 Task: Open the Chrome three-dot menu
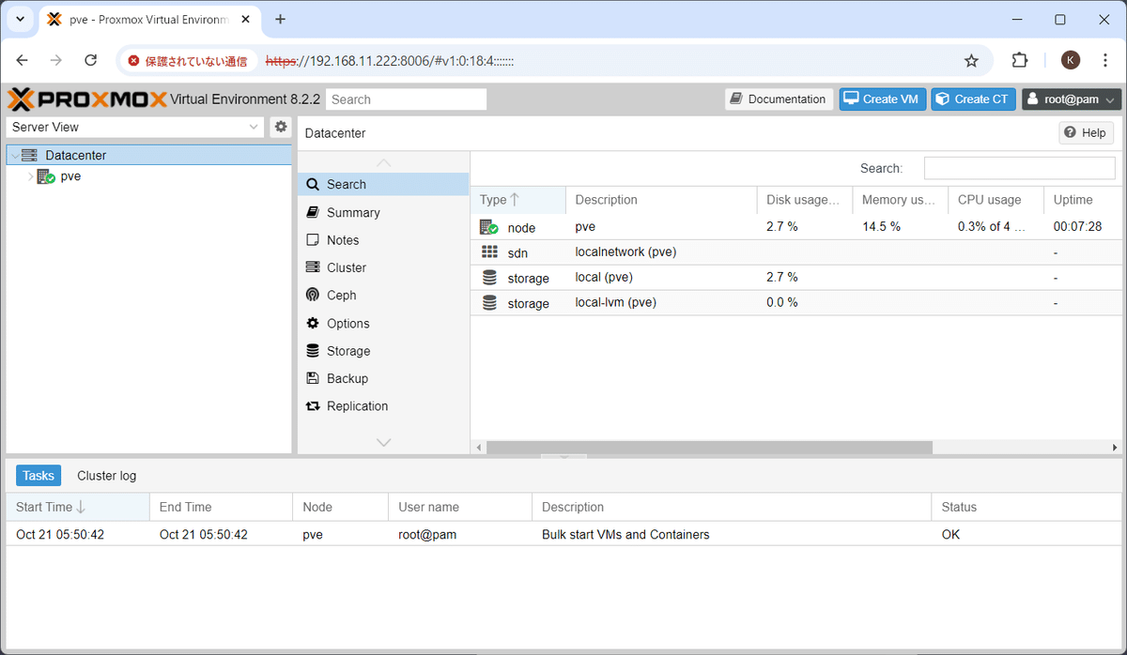[x=1106, y=60]
